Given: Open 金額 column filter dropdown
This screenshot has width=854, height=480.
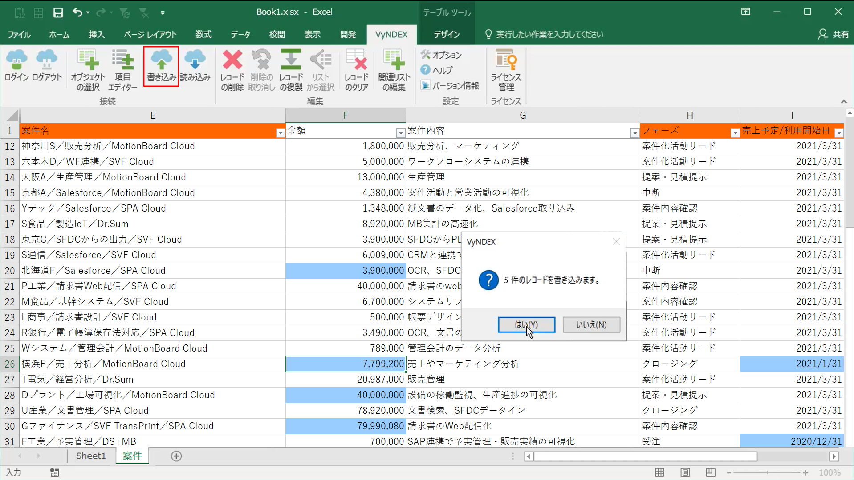Looking at the screenshot, I should coord(400,133).
